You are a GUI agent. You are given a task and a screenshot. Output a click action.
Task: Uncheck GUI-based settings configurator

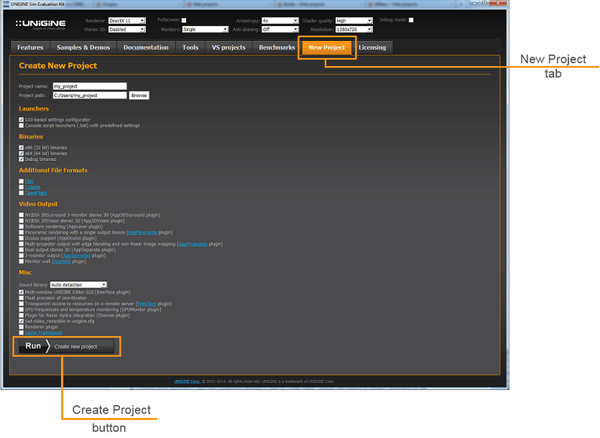coord(22,120)
